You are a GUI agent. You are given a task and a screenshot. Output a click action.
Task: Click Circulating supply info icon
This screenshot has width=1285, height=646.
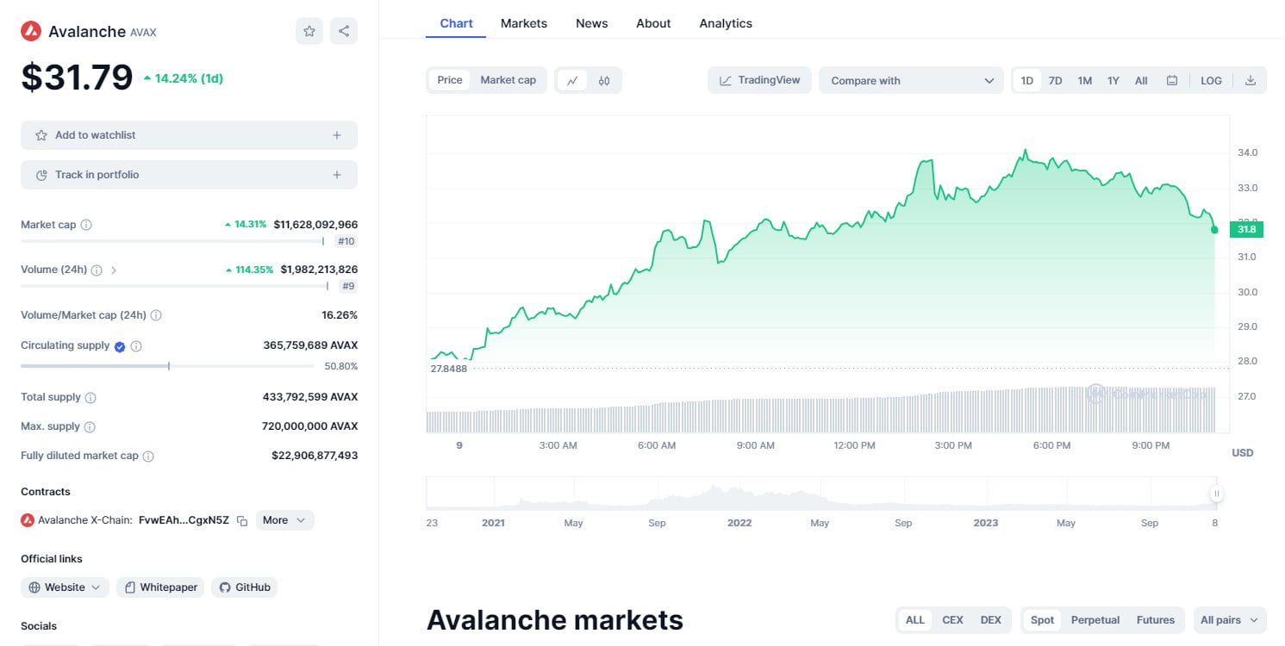click(136, 346)
